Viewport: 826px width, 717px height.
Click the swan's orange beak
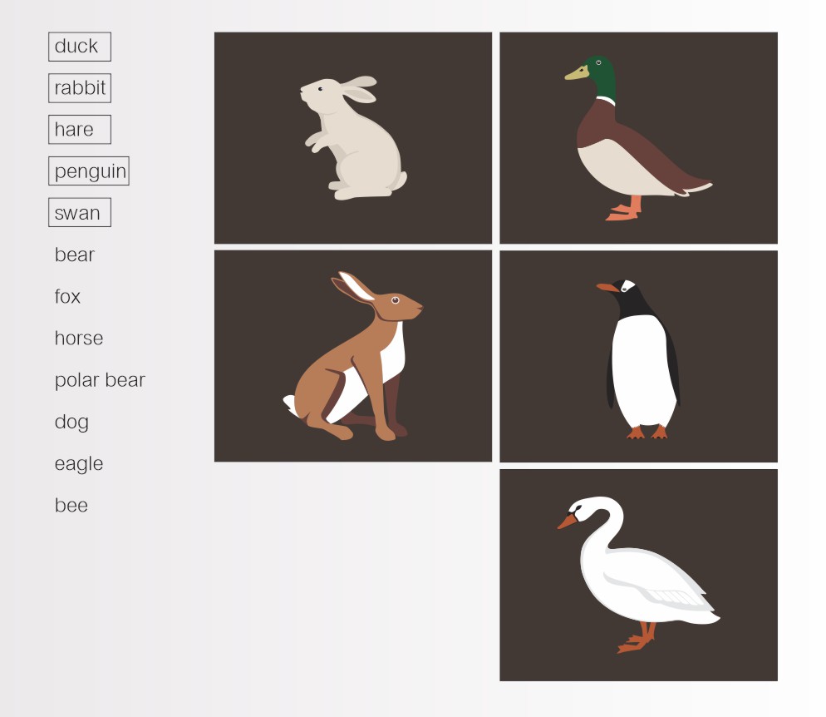(568, 522)
